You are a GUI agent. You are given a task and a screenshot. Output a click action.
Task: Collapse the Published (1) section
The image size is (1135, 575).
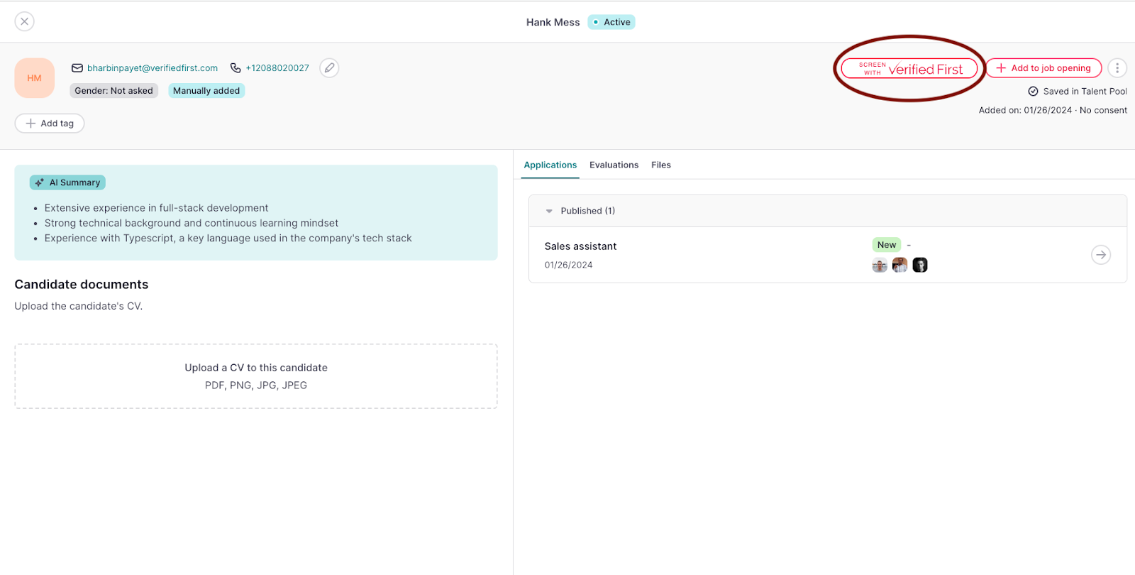pos(549,211)
